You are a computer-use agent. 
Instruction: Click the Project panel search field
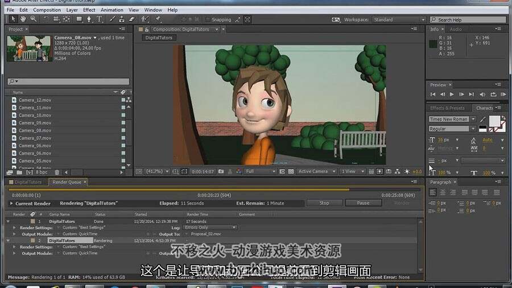[68, 81]
